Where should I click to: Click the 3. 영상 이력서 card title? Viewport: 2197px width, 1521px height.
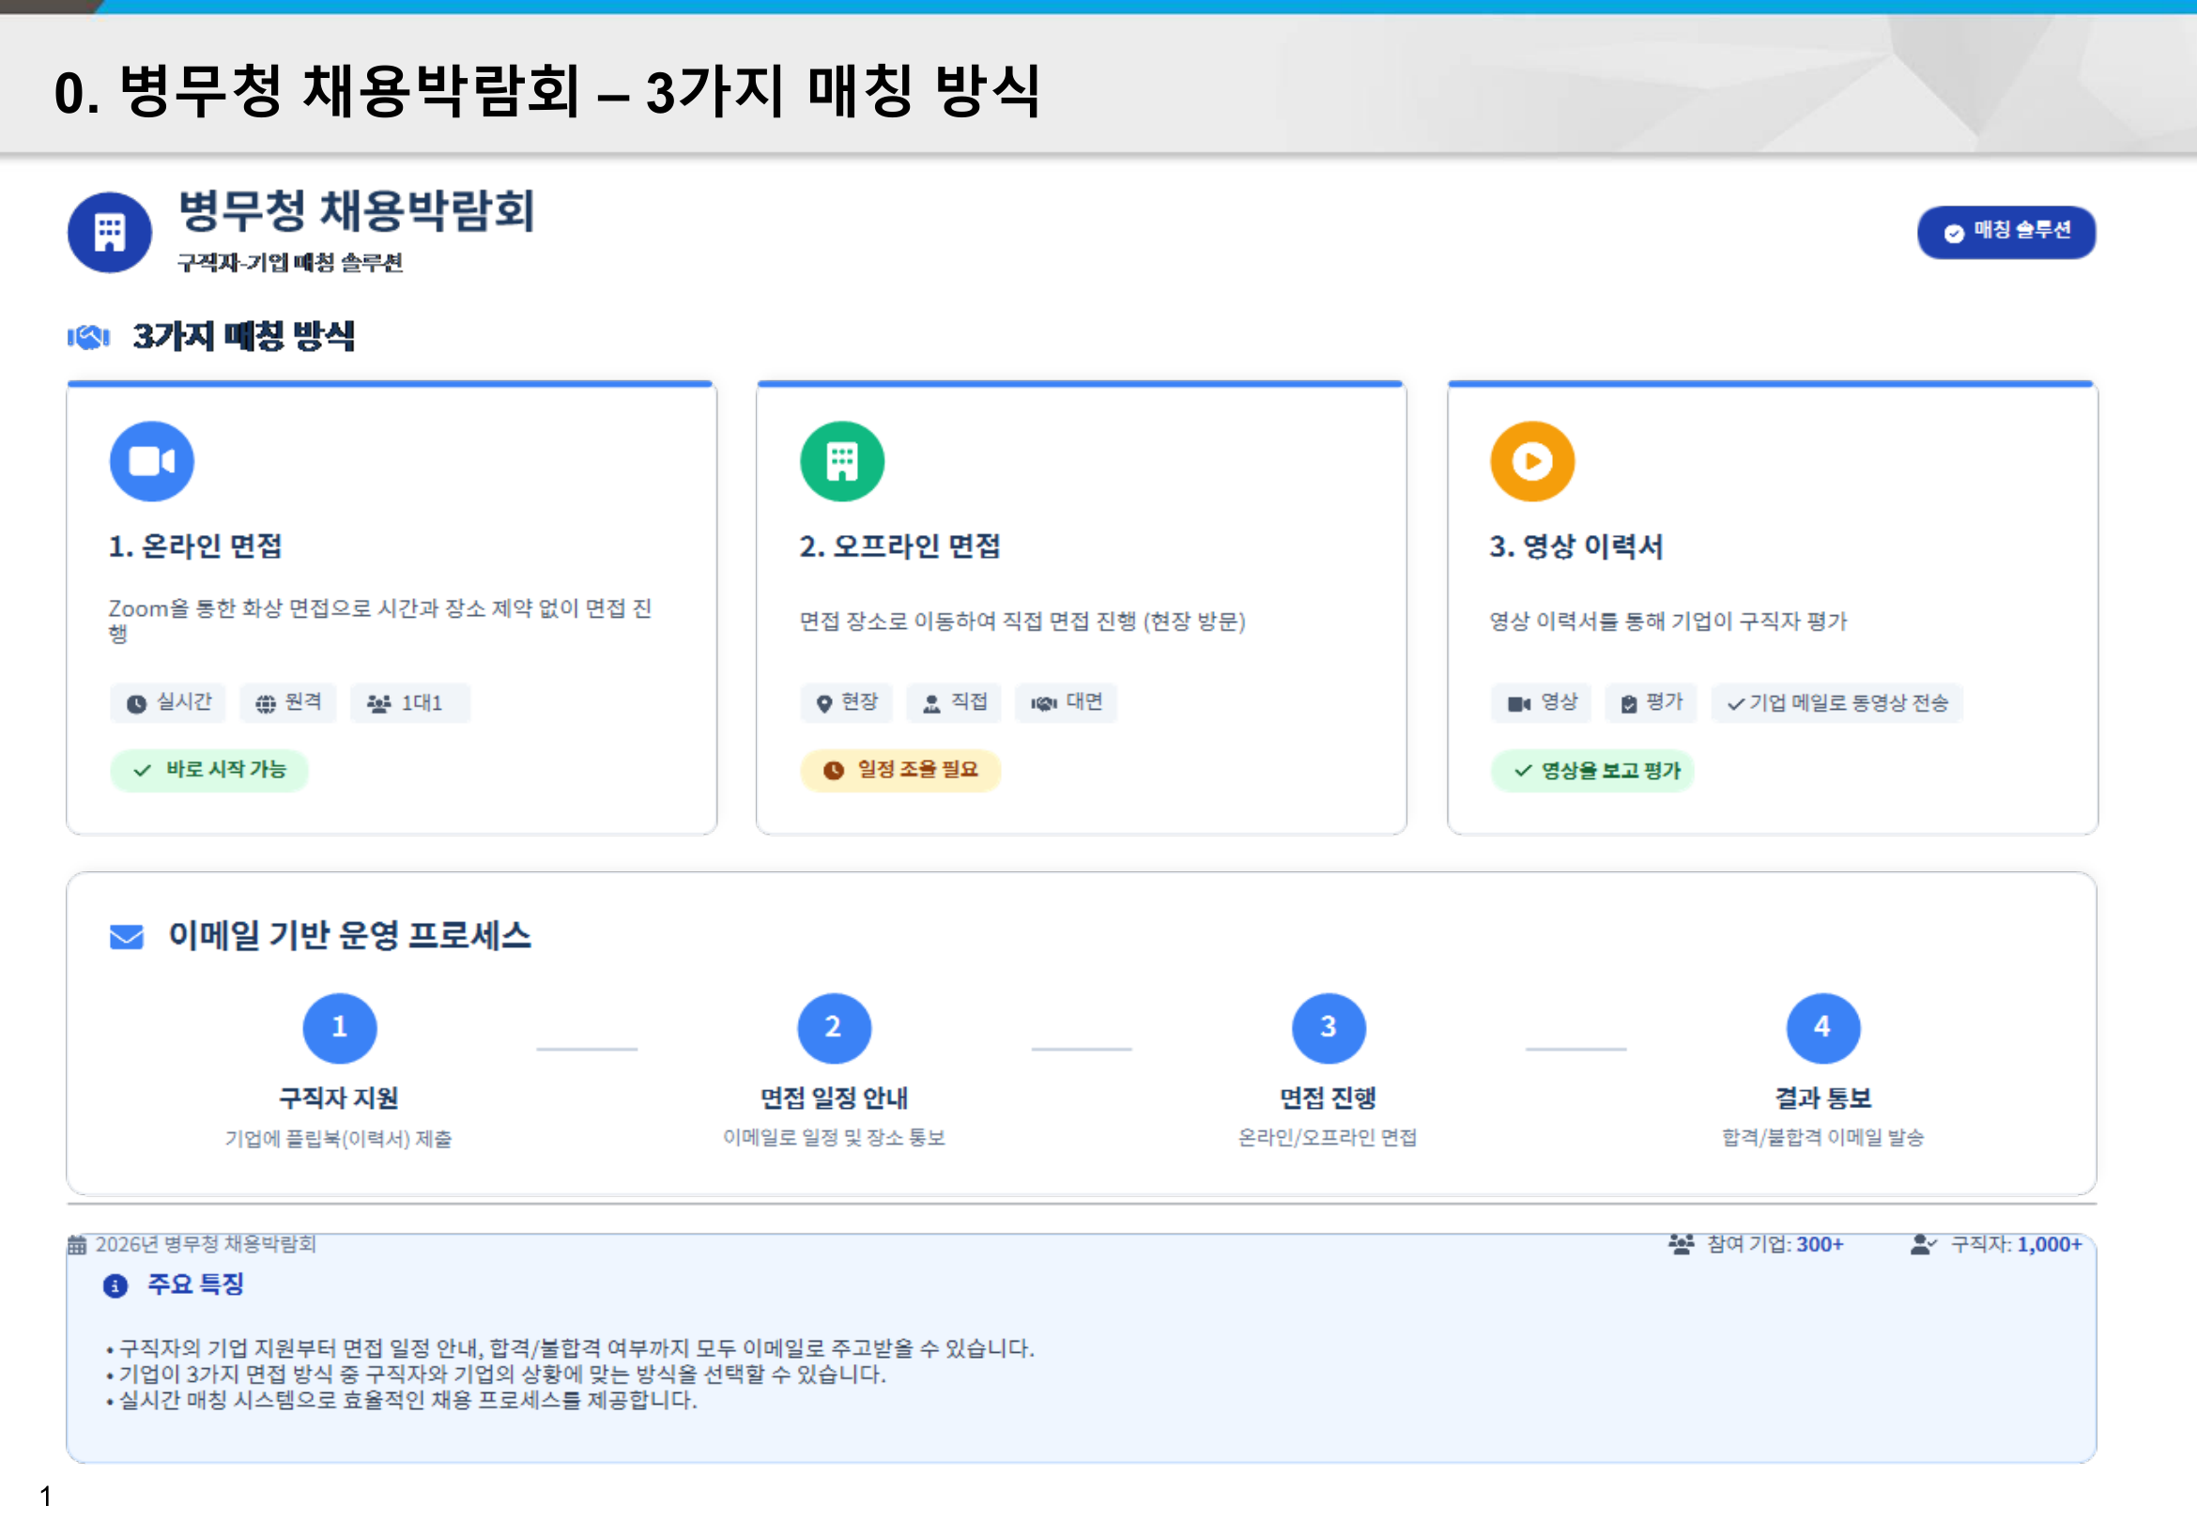coord(1575,546)
